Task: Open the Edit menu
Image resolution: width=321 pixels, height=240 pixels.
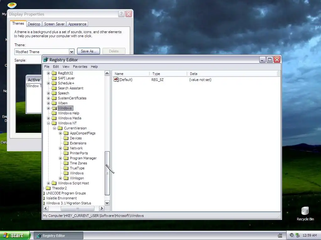Action: pos(56,67)
